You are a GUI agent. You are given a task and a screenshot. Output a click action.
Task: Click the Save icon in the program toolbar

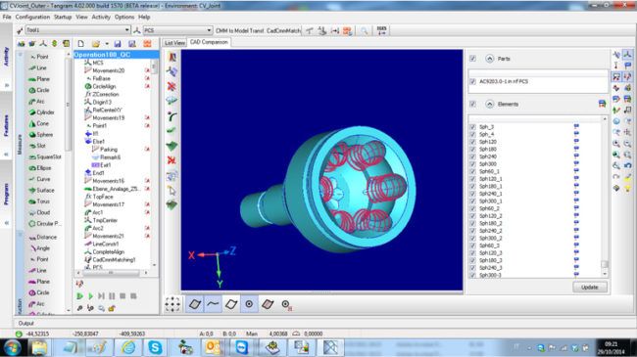coord(118,43)
